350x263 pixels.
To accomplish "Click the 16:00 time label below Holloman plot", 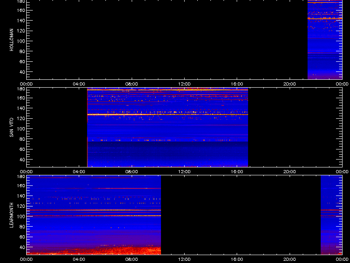I will [x=237, y=84].
